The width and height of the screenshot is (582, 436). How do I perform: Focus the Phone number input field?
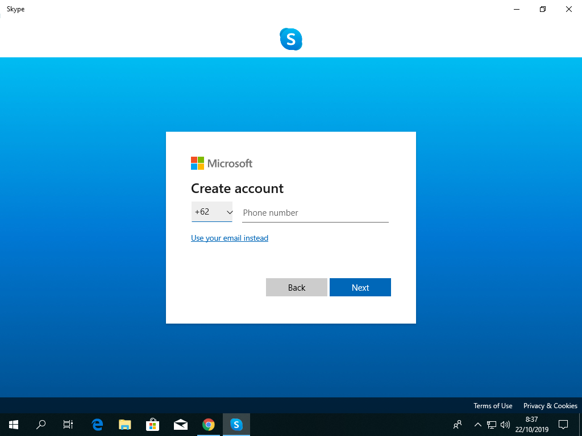click(x=315, y=213)
